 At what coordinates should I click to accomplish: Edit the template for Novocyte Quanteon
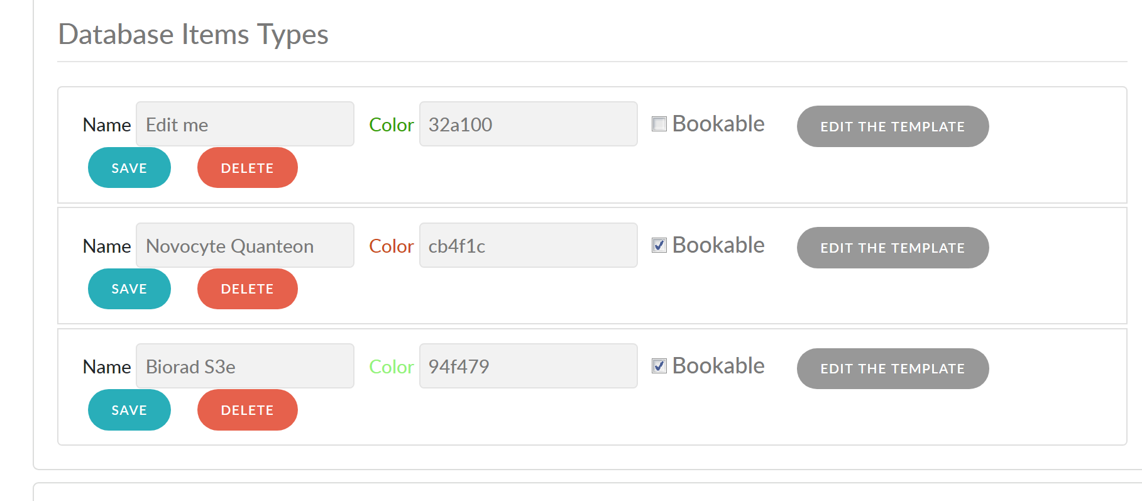pyautogui.click(x=892, y=248)
